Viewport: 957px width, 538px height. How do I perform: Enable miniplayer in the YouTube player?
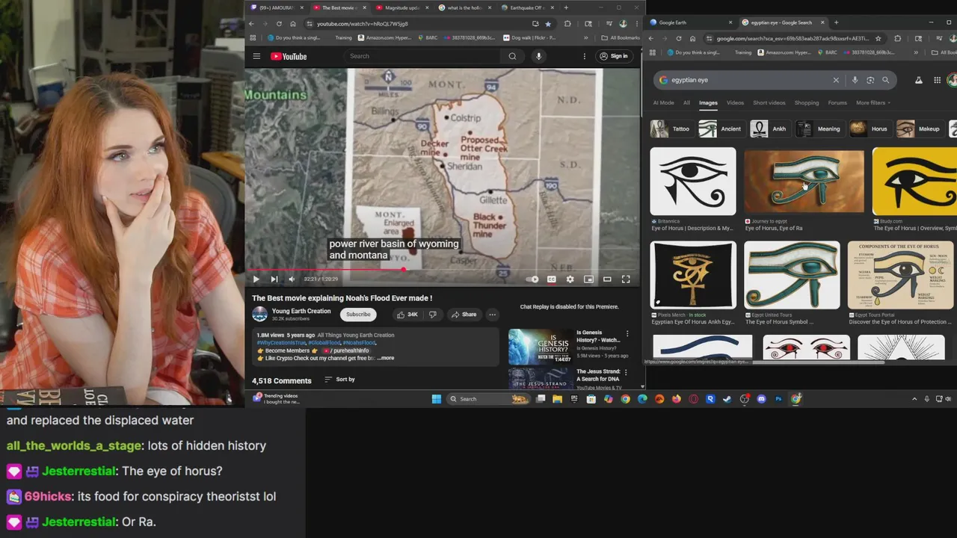[x=588, y=279]
